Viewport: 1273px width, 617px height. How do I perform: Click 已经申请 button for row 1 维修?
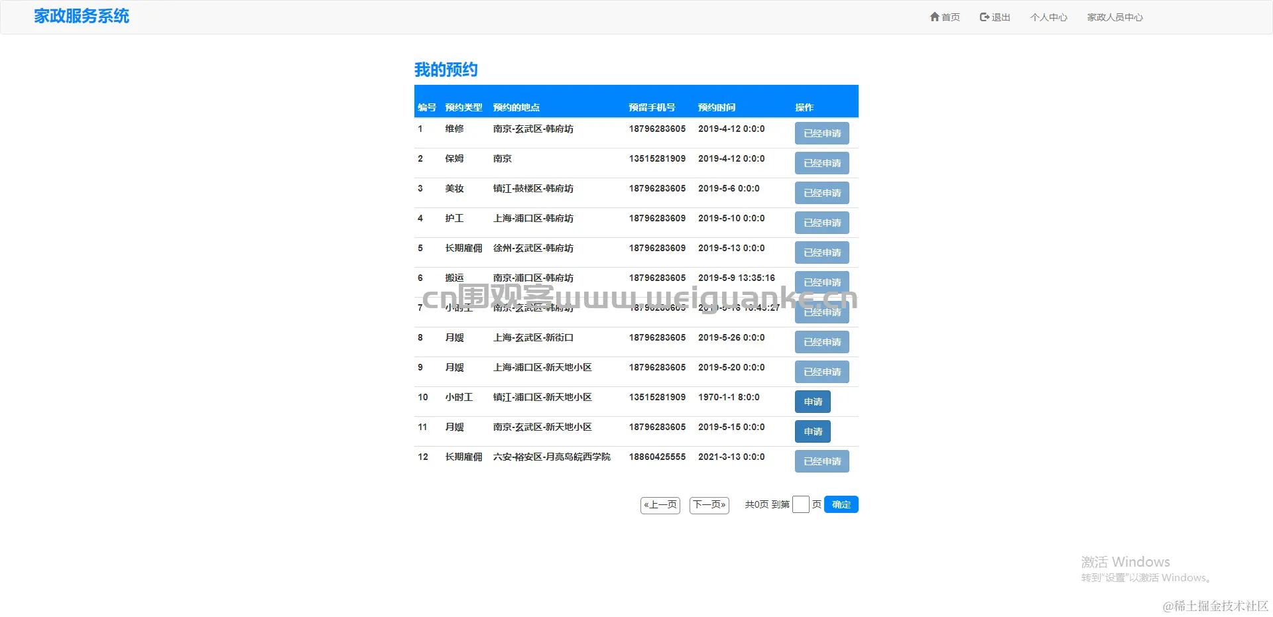pyautogui.click(x=821, y=133)
